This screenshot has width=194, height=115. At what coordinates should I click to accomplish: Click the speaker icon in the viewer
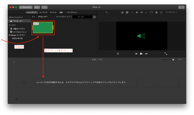coord(141,36)
